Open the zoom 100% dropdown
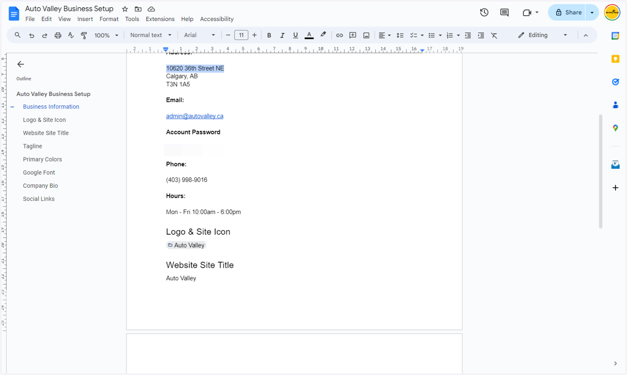Image resolution: width=627 pixels, height=375 pixels. (x=106, y=35)
